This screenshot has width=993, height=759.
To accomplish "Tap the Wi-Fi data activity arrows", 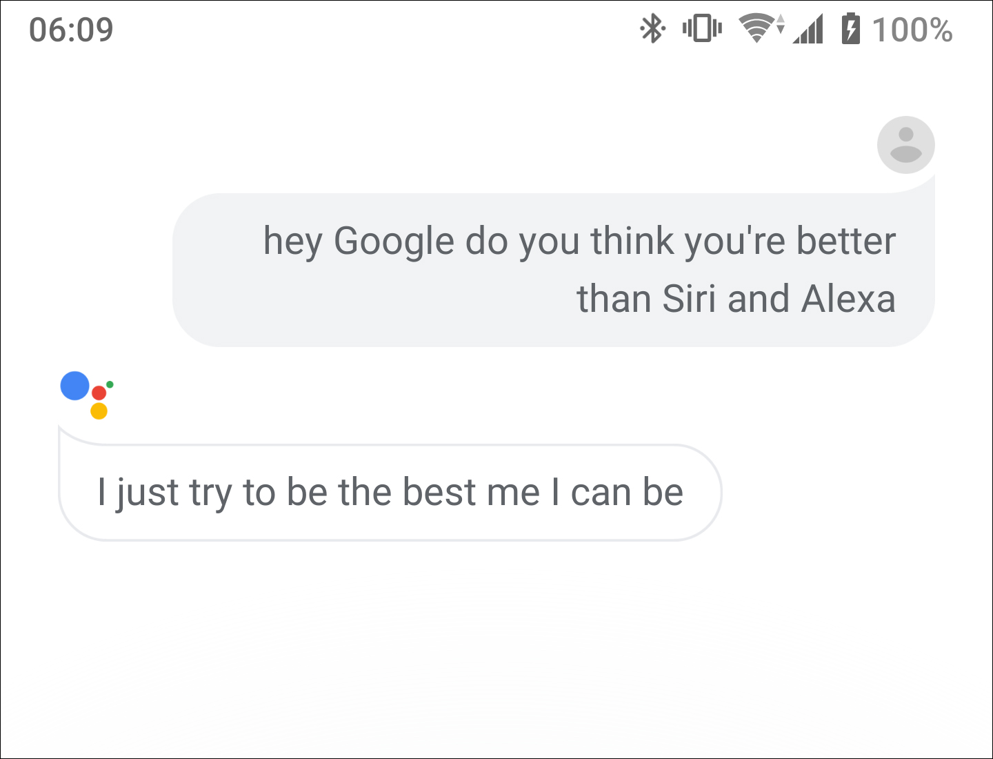I will pos(781,24).
